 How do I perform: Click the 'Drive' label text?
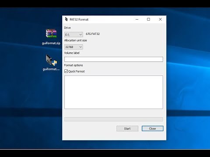click(67, 28)
